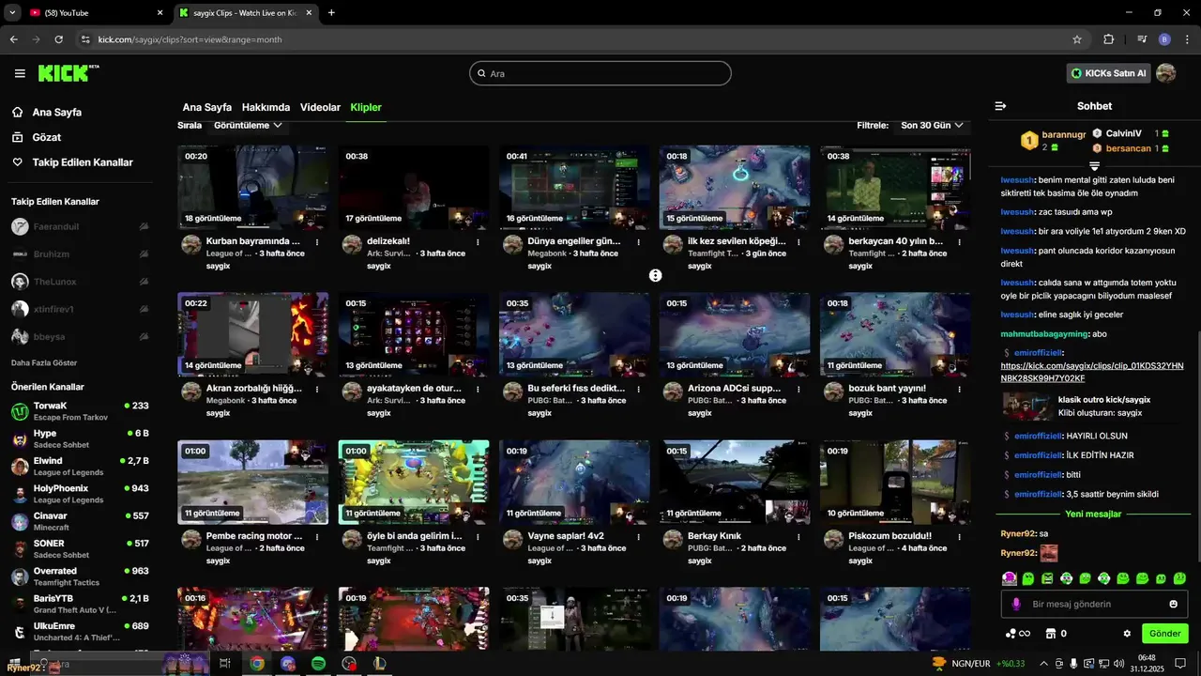Viewport: 1201px width, 676px height.
Task: Open Spotify from the taskbar
Action: [x=318, y=663]
